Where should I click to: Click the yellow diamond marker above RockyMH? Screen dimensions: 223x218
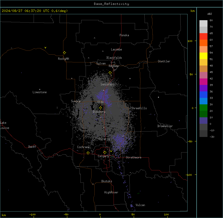pyautogui.click(x=64, y=53)
